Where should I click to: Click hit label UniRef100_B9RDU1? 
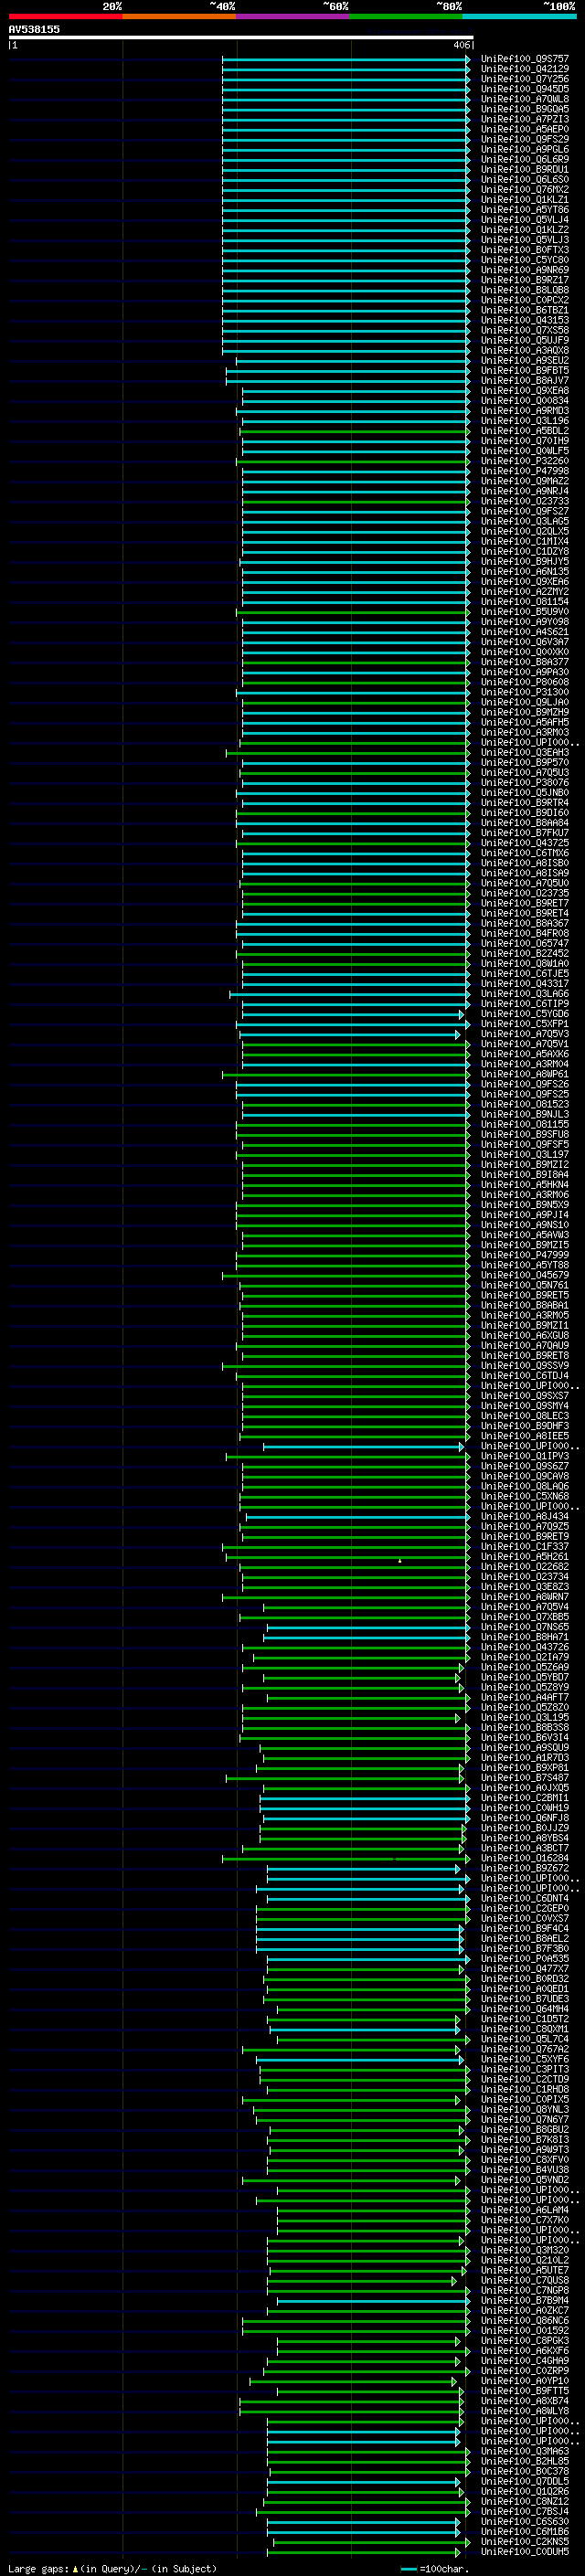pyautogui.click(x=525, y=169)
